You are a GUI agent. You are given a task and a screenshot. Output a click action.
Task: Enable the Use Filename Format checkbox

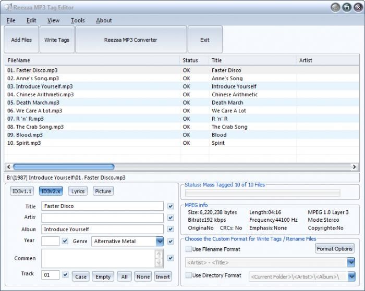click(189, 249)
